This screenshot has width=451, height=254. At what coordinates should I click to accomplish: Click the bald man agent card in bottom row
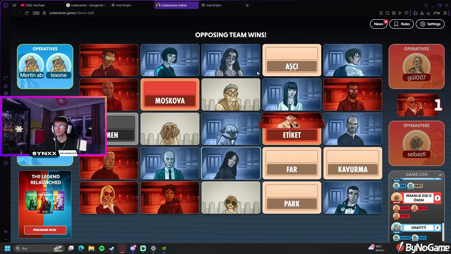tap(170, 163)
